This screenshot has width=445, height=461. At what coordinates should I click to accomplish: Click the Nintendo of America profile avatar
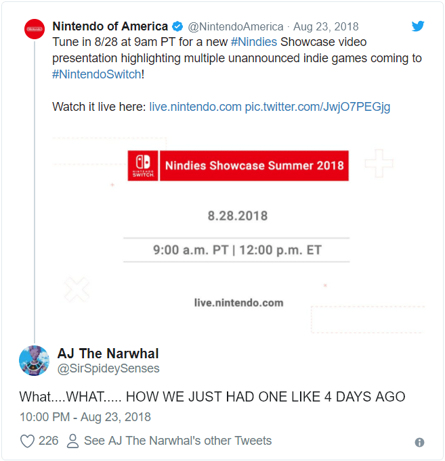coord(35,30)
